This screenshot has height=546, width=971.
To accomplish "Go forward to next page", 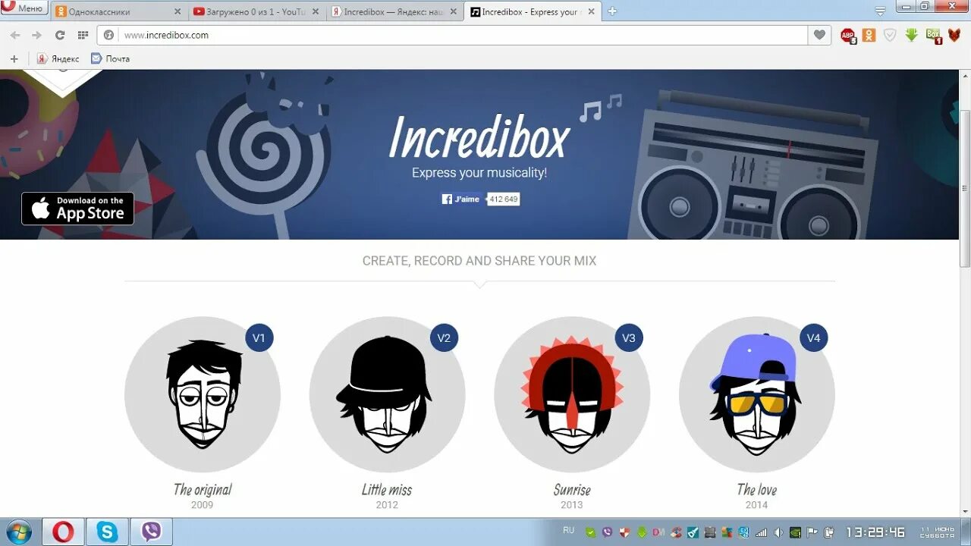I will point(36,35).
